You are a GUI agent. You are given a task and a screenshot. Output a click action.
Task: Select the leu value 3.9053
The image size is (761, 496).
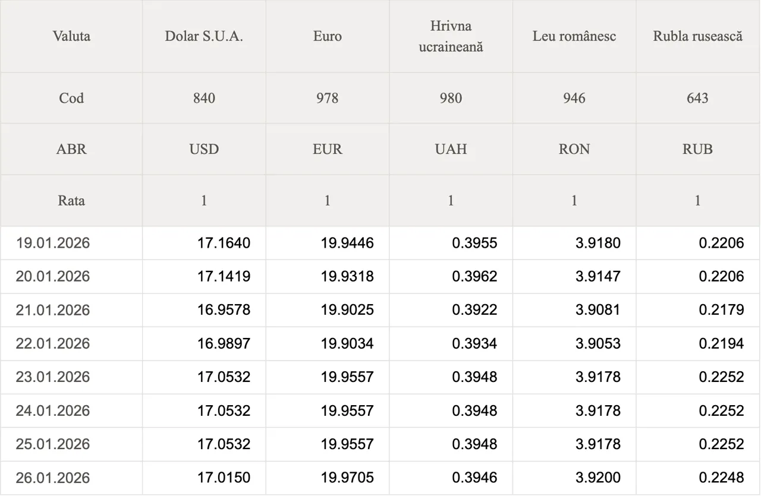(x=598, y=343)
